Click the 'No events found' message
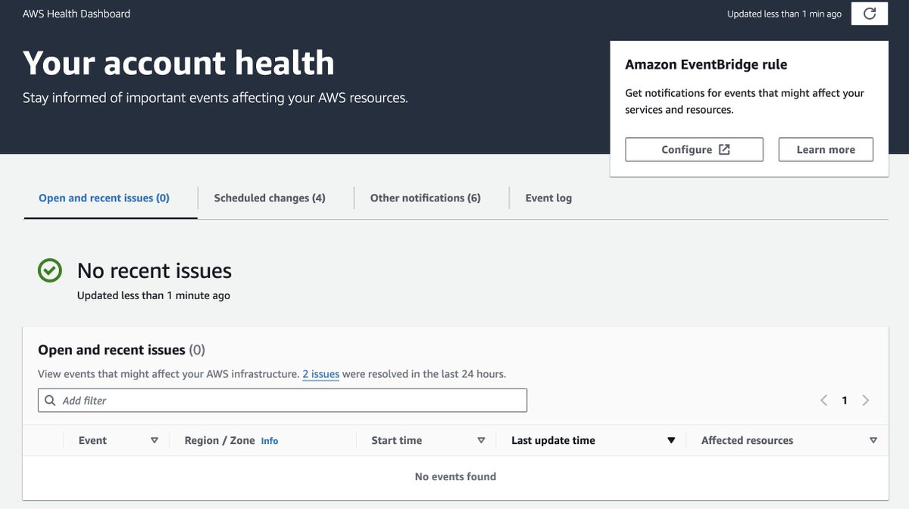This screenshot has height=509, width=909. pos(455,476)
